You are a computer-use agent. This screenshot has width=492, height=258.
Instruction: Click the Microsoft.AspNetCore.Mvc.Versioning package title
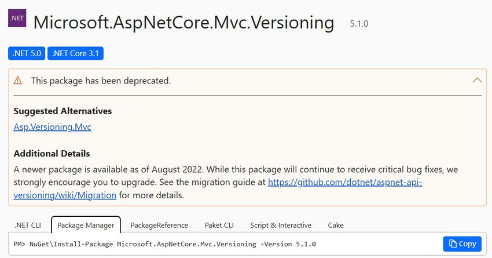coord(183,23)
